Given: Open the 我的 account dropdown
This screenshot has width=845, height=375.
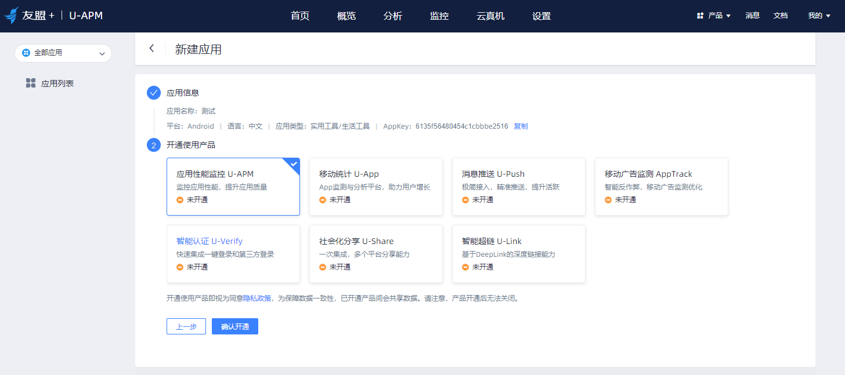Looking at the screenshot, I should tap(818, 16).
